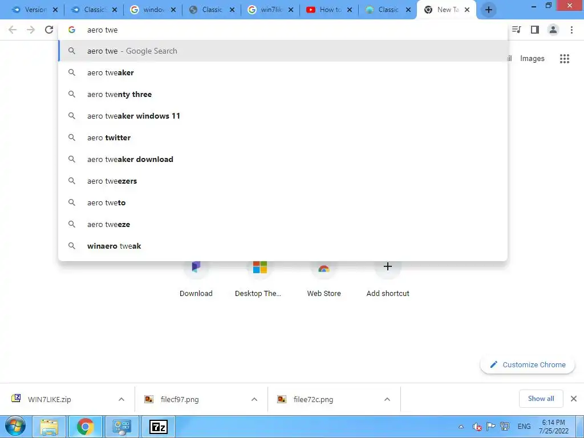Screen dimensions: 584x438
Task: Choose 'aero twe - Google Search' entry
Action: click(x=283, y=51)
